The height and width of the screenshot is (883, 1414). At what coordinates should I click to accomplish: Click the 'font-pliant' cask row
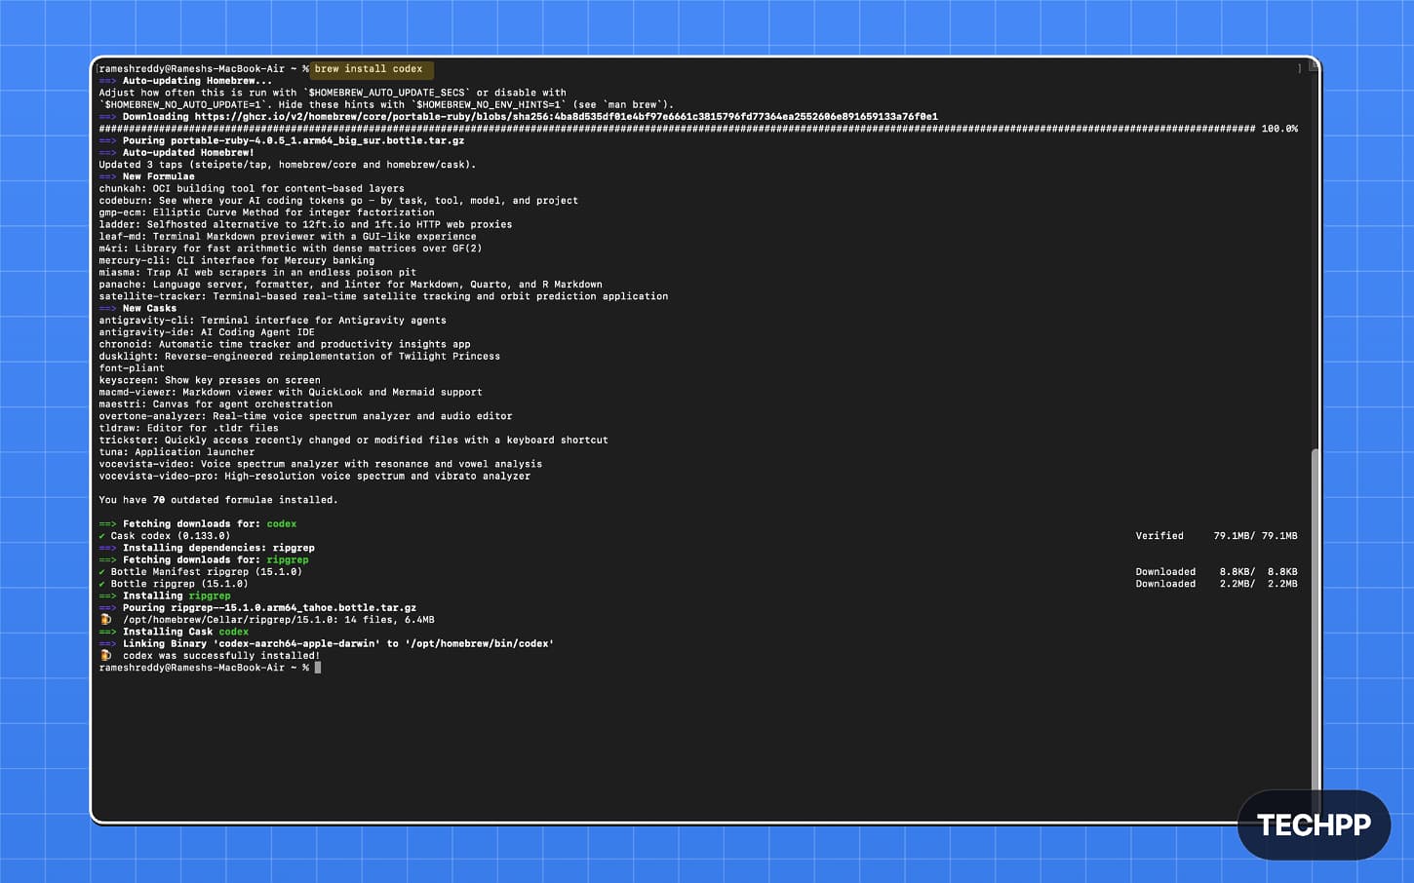coord(132,368)
